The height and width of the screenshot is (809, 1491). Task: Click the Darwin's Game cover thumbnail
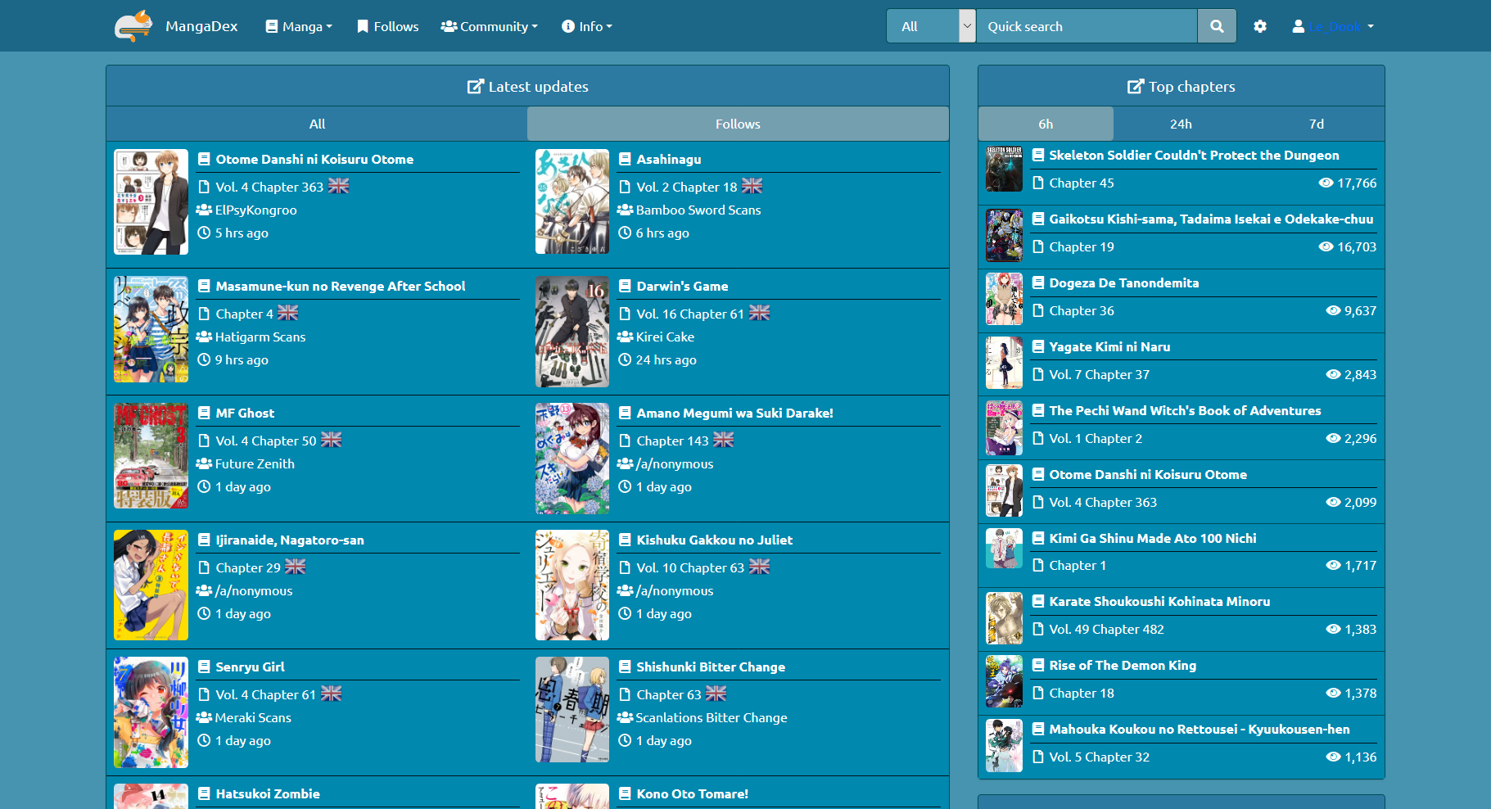[572, 332]
